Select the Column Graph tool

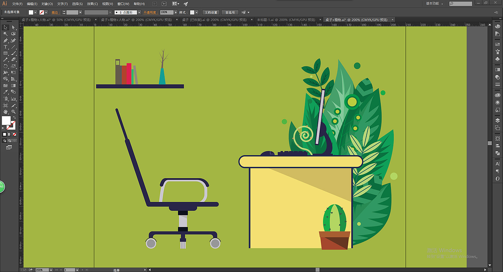[x=13, y=99]
